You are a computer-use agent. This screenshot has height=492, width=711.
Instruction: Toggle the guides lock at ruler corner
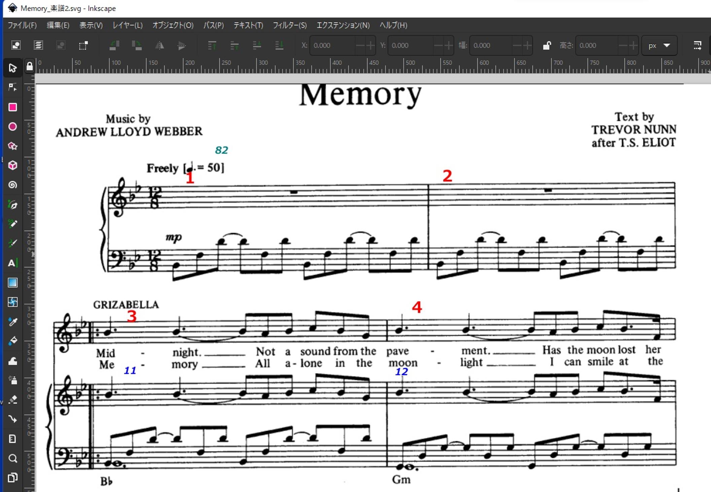click(x=30, y=66)
